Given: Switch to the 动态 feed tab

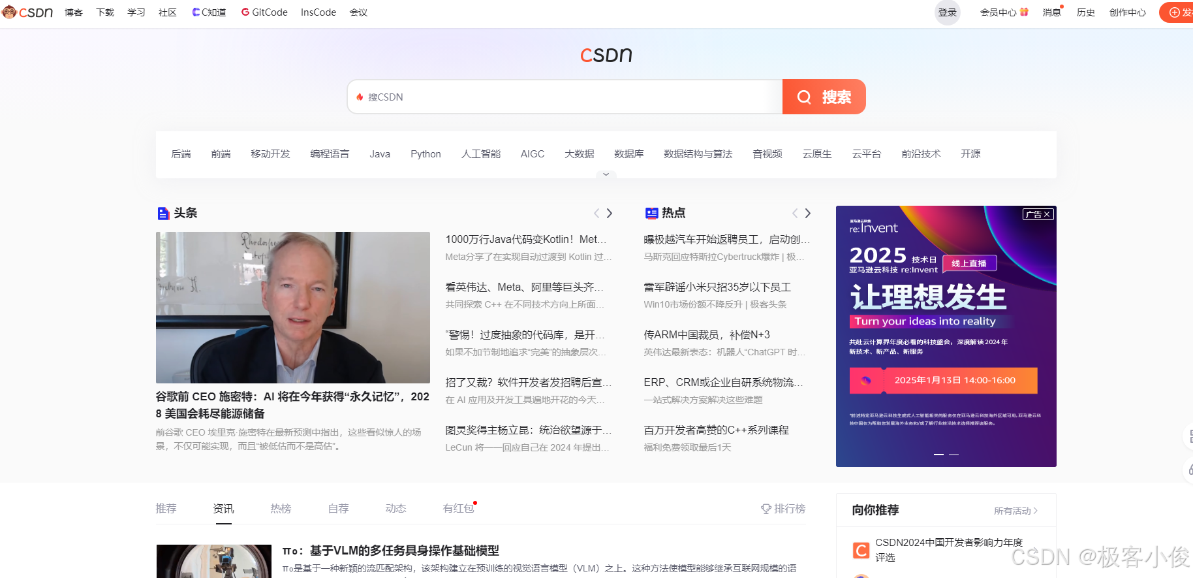Looking at the screenshot, I should (395, 509).
